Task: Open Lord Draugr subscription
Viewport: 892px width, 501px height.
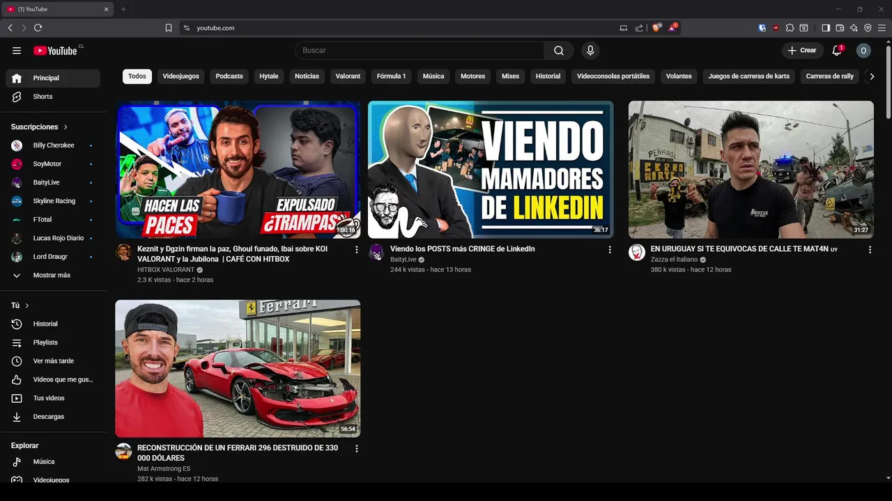Action: point(53,257)
